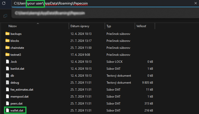Click the 1 kB size of banlist.dat
Screen dimensions: 199x114
[150, 69]
